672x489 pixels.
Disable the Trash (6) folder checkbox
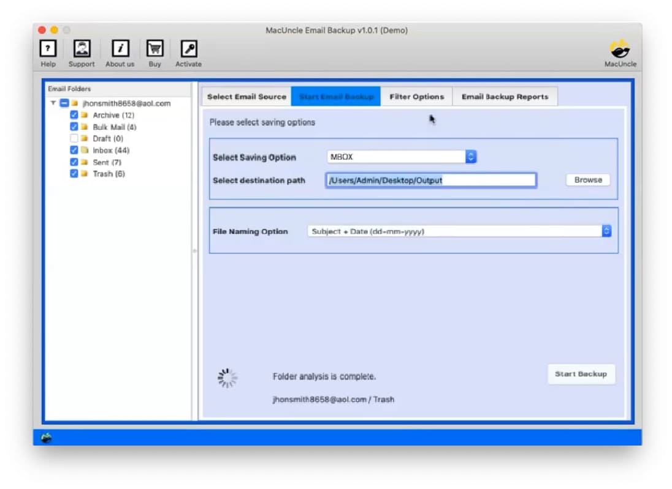point(75,173)
